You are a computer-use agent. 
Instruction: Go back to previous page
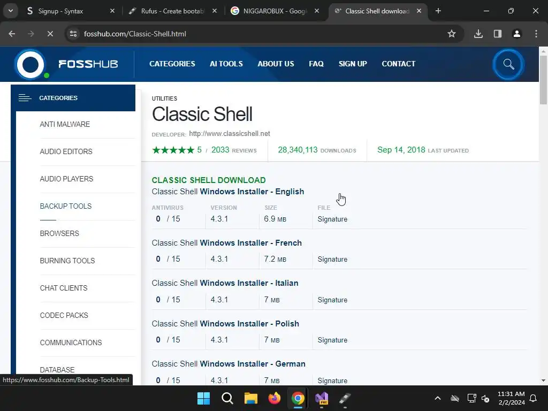tap(12, 34)
